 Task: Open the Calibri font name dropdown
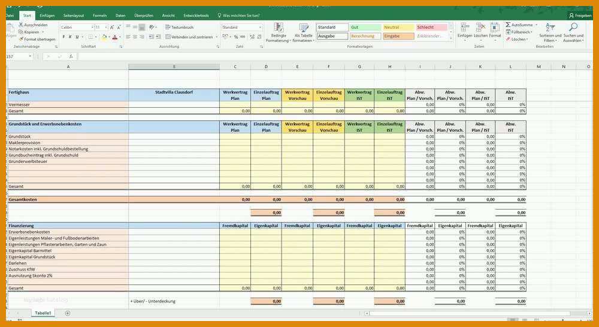pyautogui.click(x=92, y=28)
